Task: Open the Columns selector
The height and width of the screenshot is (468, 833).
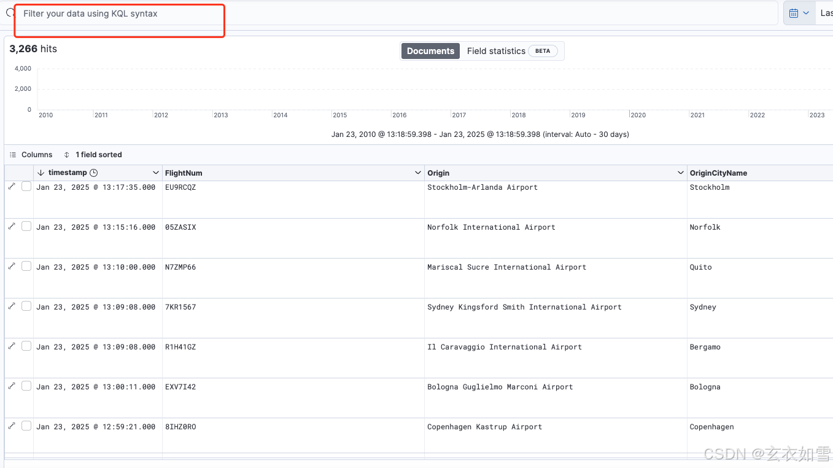Action: (x=31, y=155)
